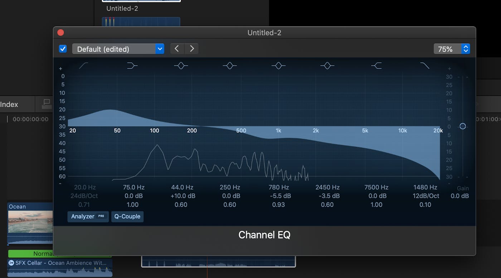Click the 780 Hz frequency value
This screenshot has height=278, width=501.
click(278, 187)
